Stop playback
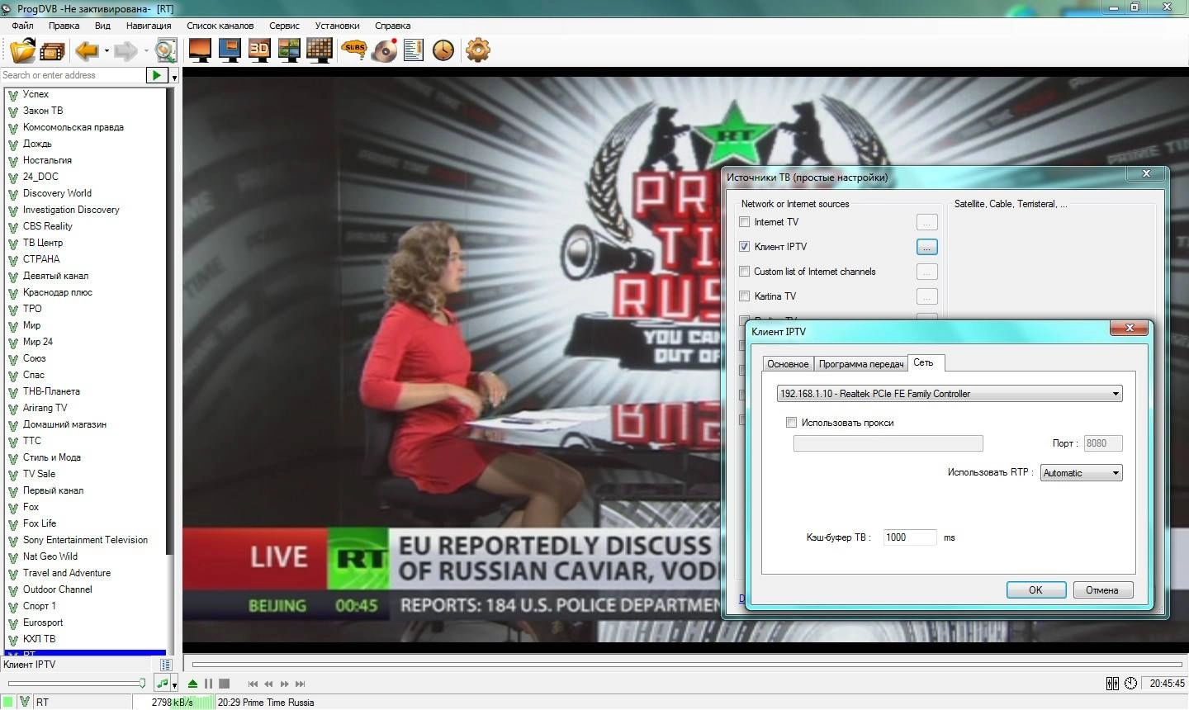Image resolution: width=1189 pixels, height=710 pixels. [x=224, y=684]
